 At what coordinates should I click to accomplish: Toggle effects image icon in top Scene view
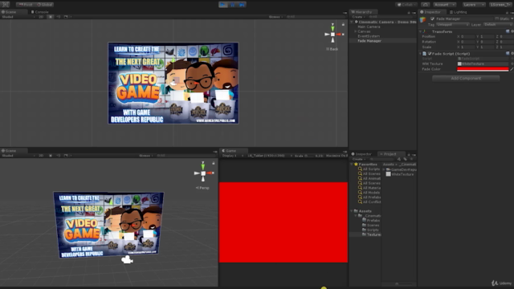pos(66,17)
